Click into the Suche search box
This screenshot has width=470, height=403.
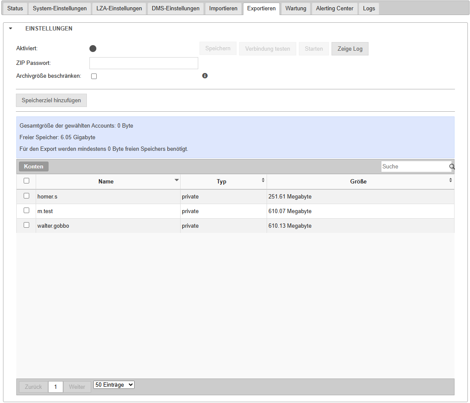[x=415, y=167]
